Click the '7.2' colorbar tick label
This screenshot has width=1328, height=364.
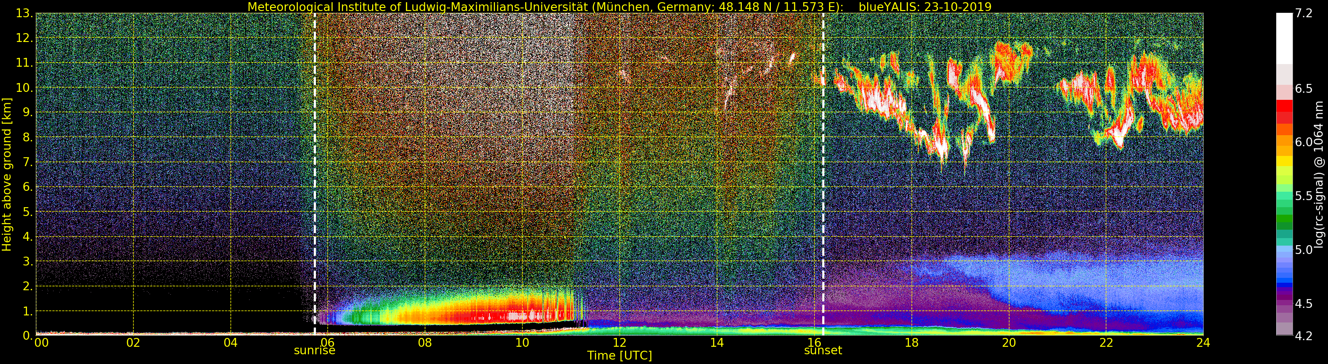1304,13
